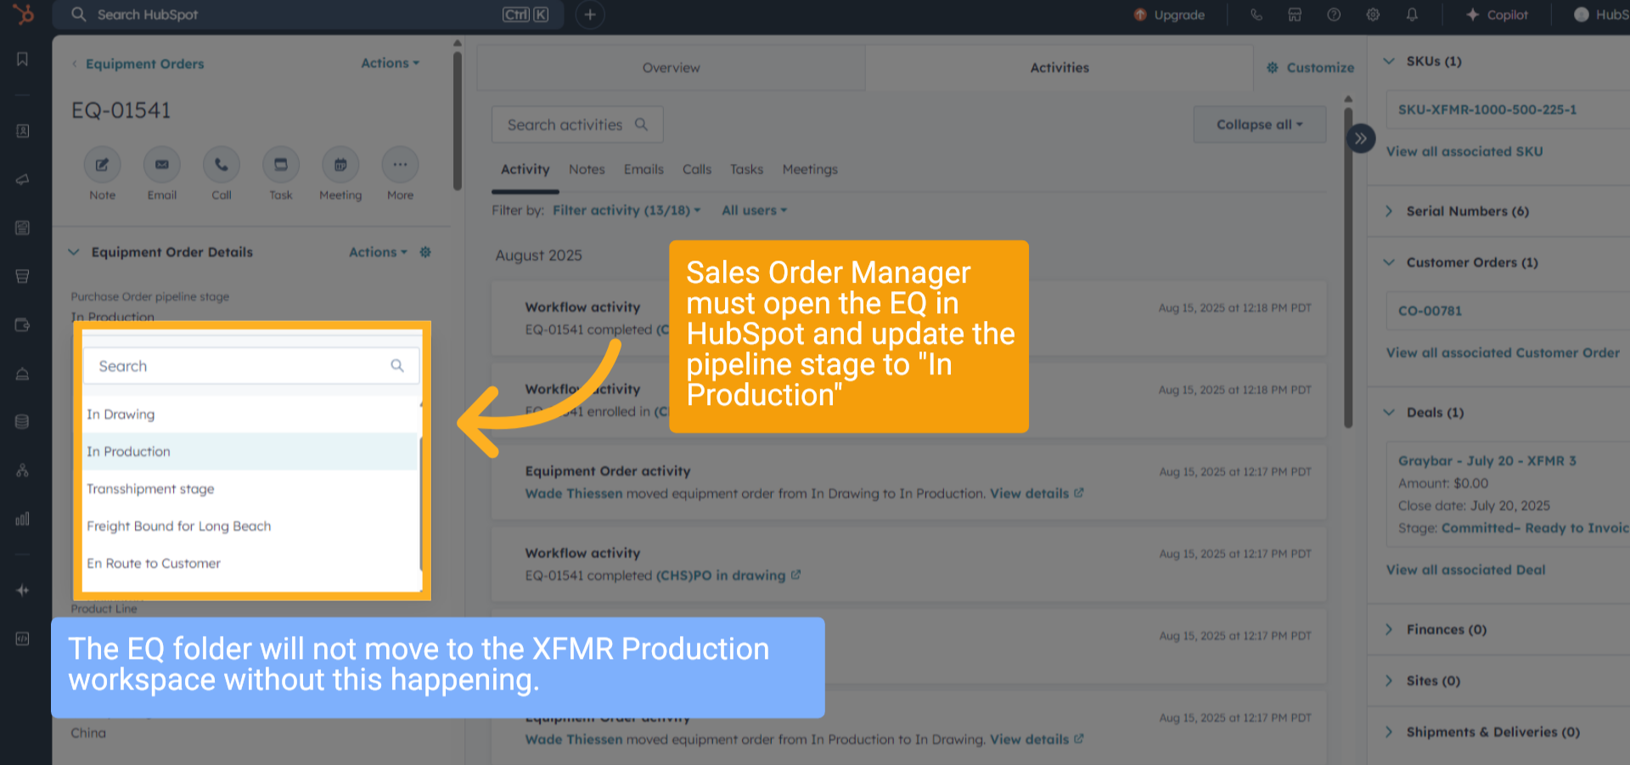
Task: Open the help question mark icon
Action: pyautogui.click(x=1334, y=14)
